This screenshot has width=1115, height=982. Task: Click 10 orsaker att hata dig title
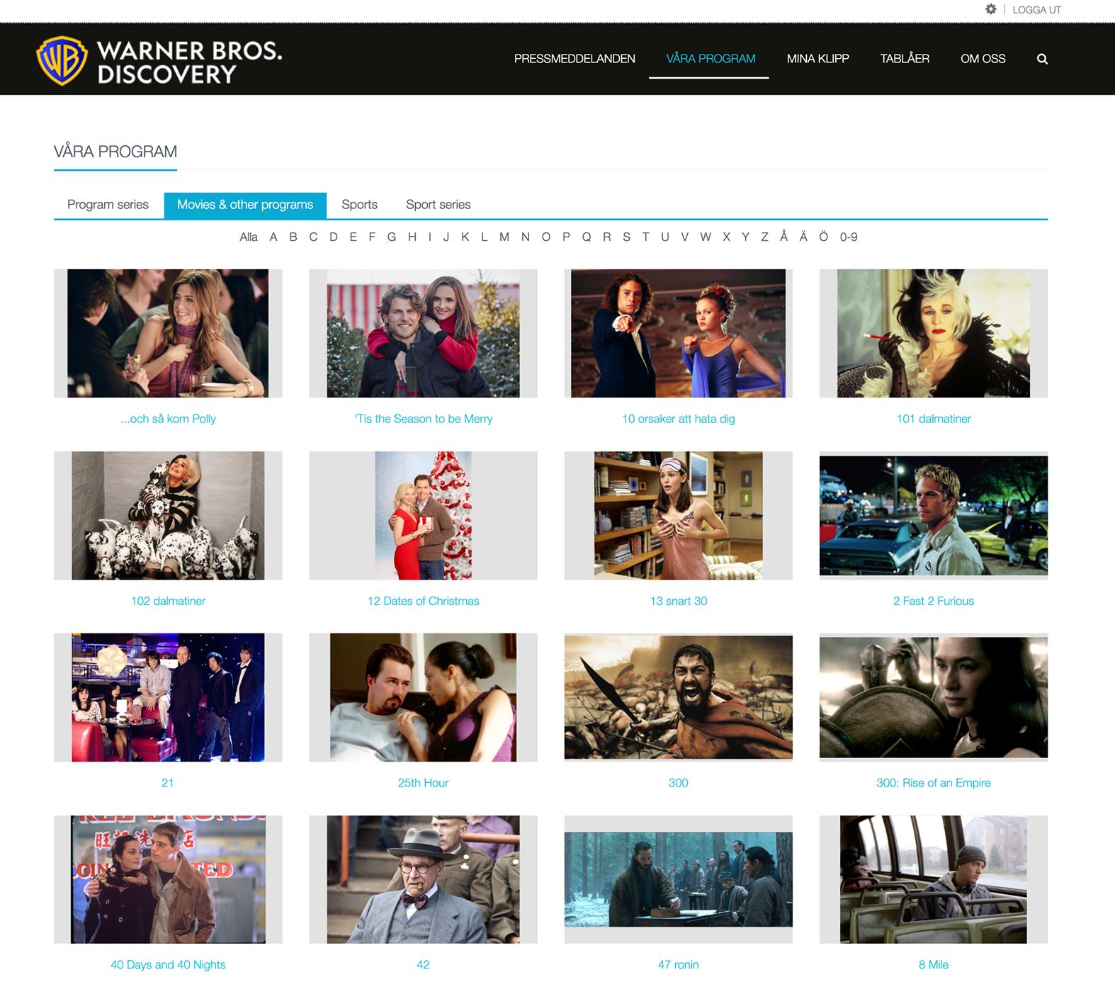click(678, 419)
